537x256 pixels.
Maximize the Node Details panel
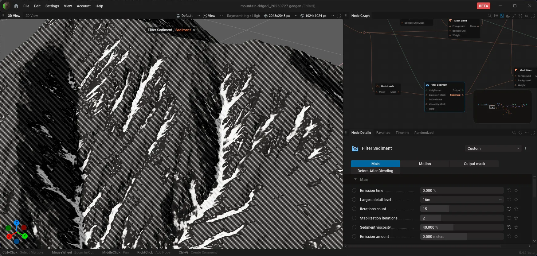tap(533, 133)
